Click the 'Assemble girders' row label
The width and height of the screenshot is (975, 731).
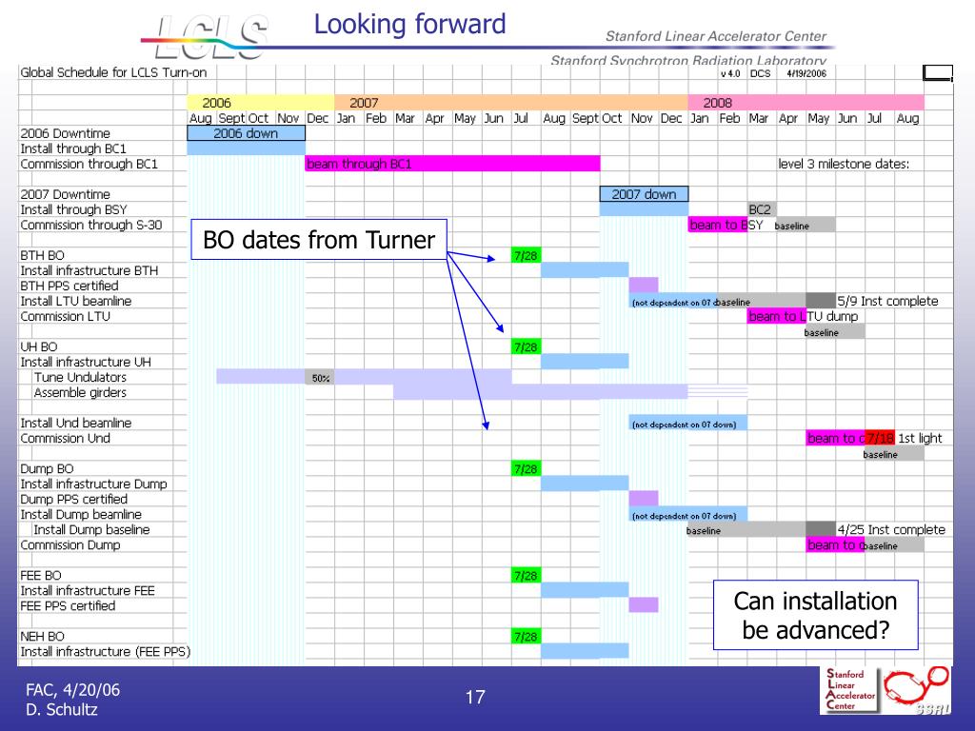tap(80, 392)
